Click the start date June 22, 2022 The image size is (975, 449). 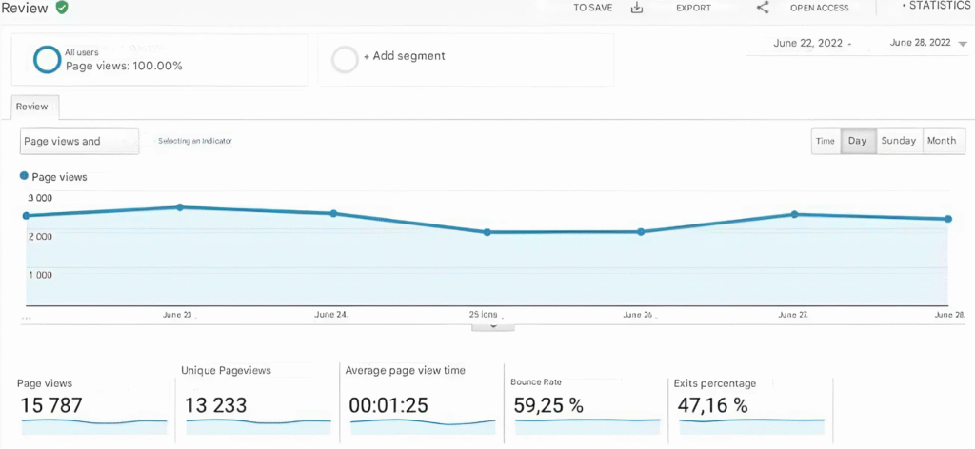(x=807, y=43)
